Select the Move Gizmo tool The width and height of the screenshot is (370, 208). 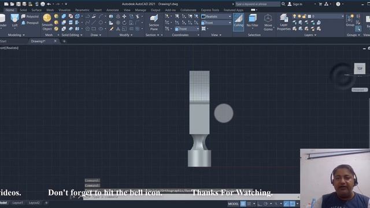pos(268,23)
